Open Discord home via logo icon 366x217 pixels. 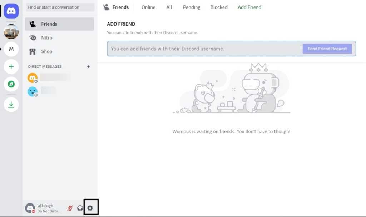11,11
